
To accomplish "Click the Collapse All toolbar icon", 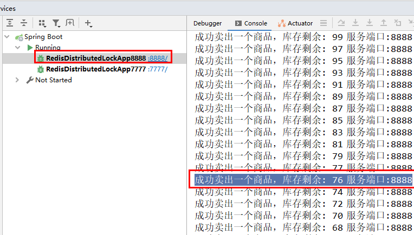I will click(x=24, y=23).
